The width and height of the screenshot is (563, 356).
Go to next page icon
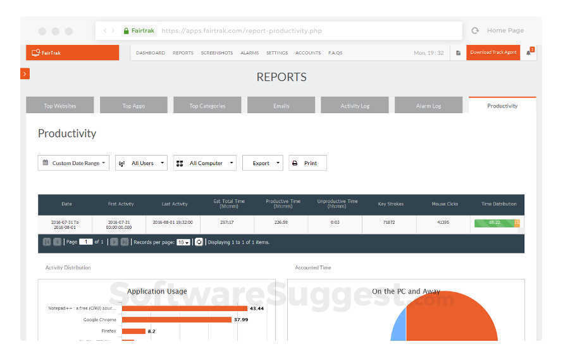(114, 242)
